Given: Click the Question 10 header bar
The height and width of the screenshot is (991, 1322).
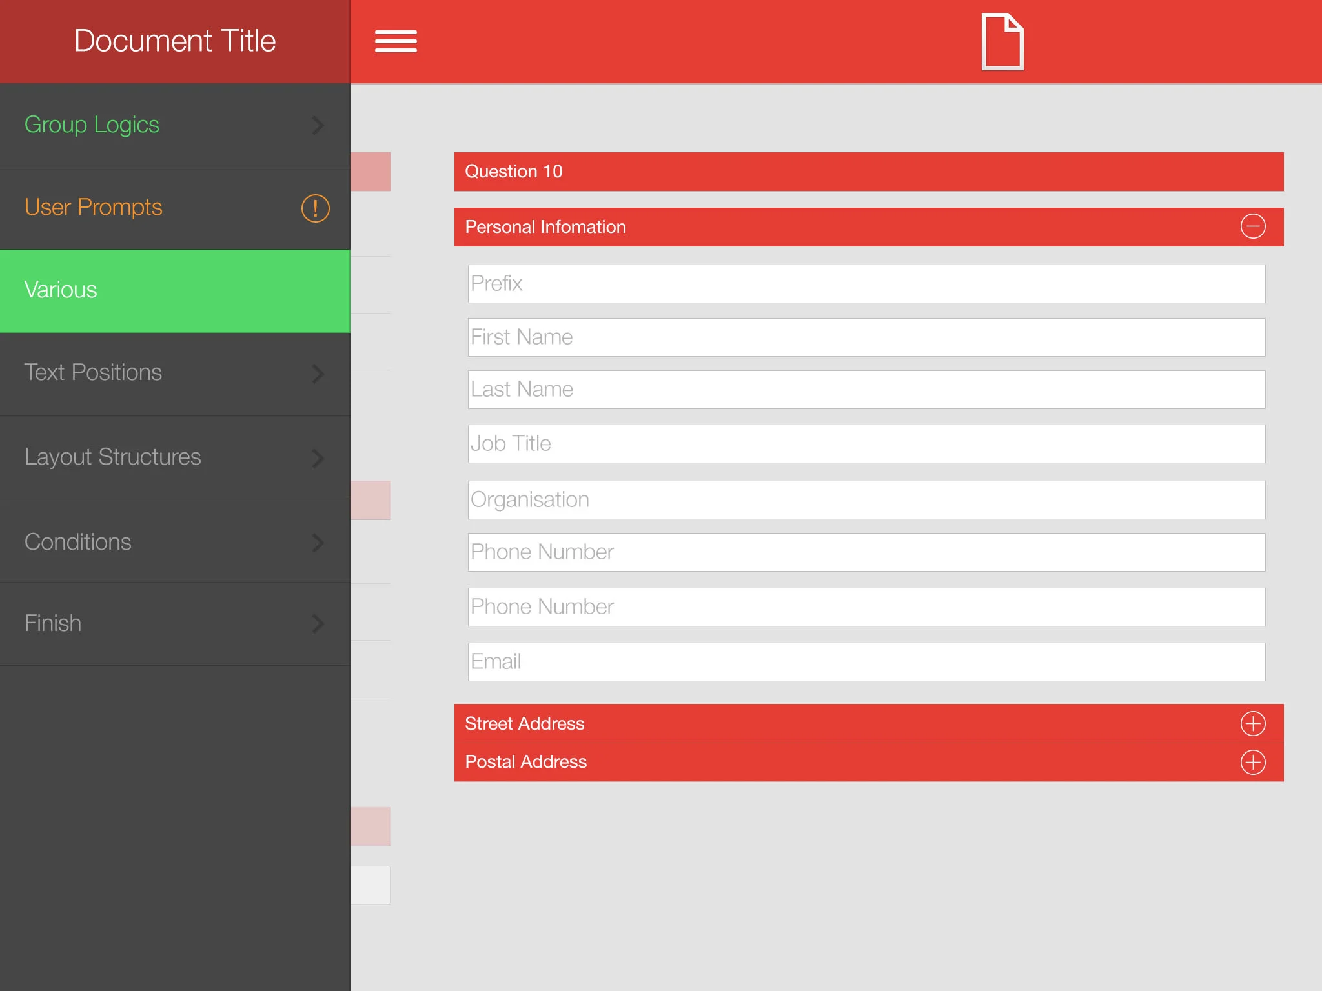Looking at the screenshot, I should (x=869, y=172).
